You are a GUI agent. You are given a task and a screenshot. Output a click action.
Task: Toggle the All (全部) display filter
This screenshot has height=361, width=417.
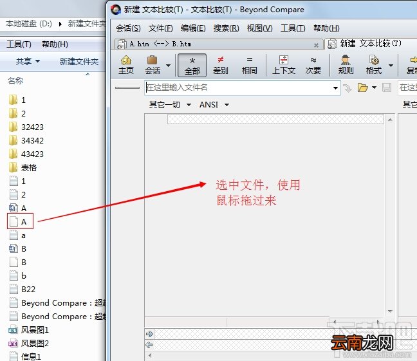coord(192,65)
